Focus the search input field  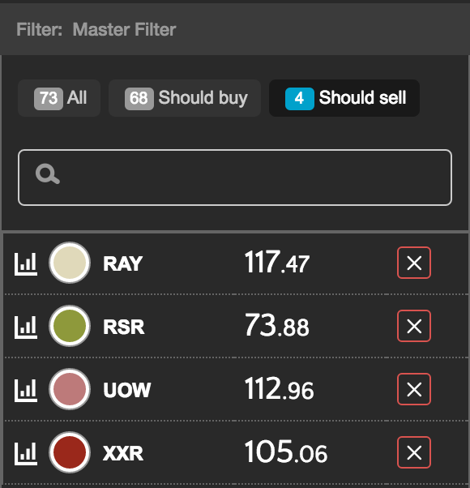click(x=235, y=178)
